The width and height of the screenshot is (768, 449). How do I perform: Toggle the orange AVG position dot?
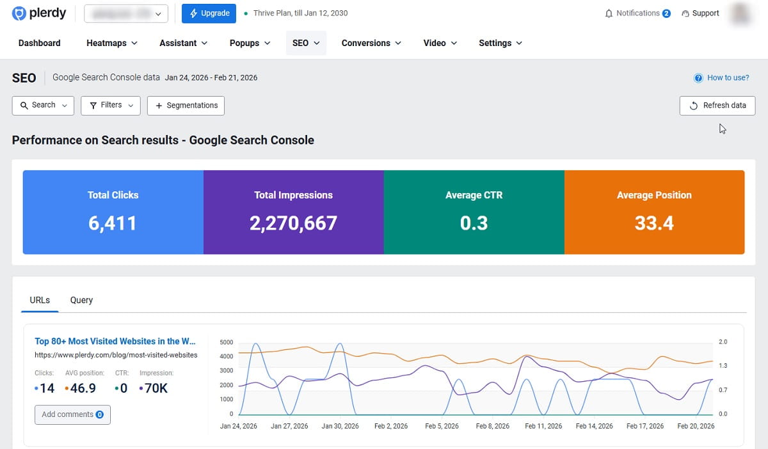click(x=67, y=388)
